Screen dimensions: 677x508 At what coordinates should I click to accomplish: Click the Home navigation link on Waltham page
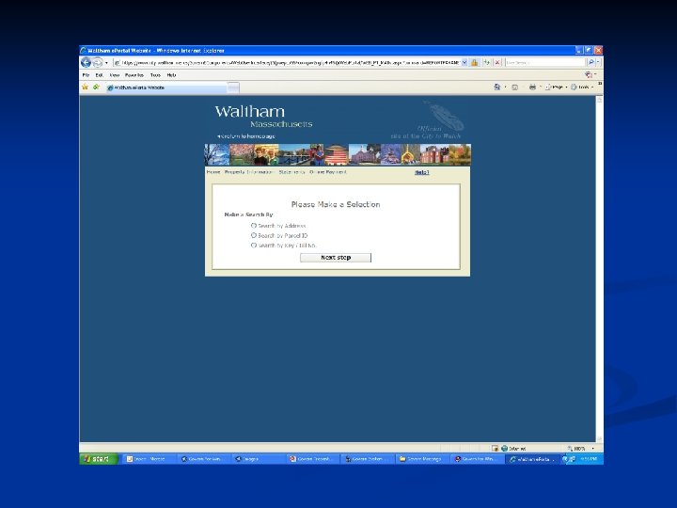(x=213, y=172)
